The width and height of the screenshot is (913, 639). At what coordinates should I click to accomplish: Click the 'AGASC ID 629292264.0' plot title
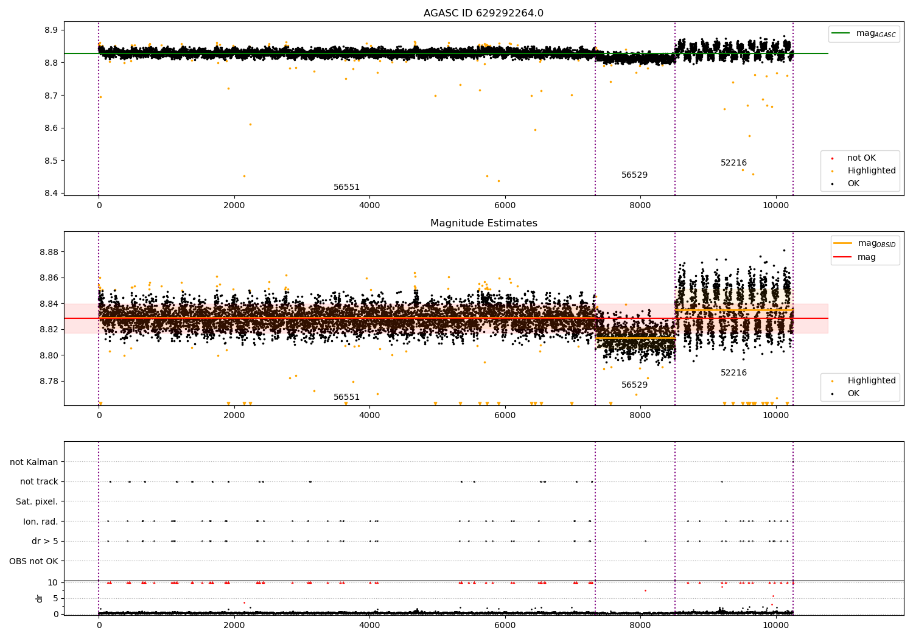click(x=483, y=13)
